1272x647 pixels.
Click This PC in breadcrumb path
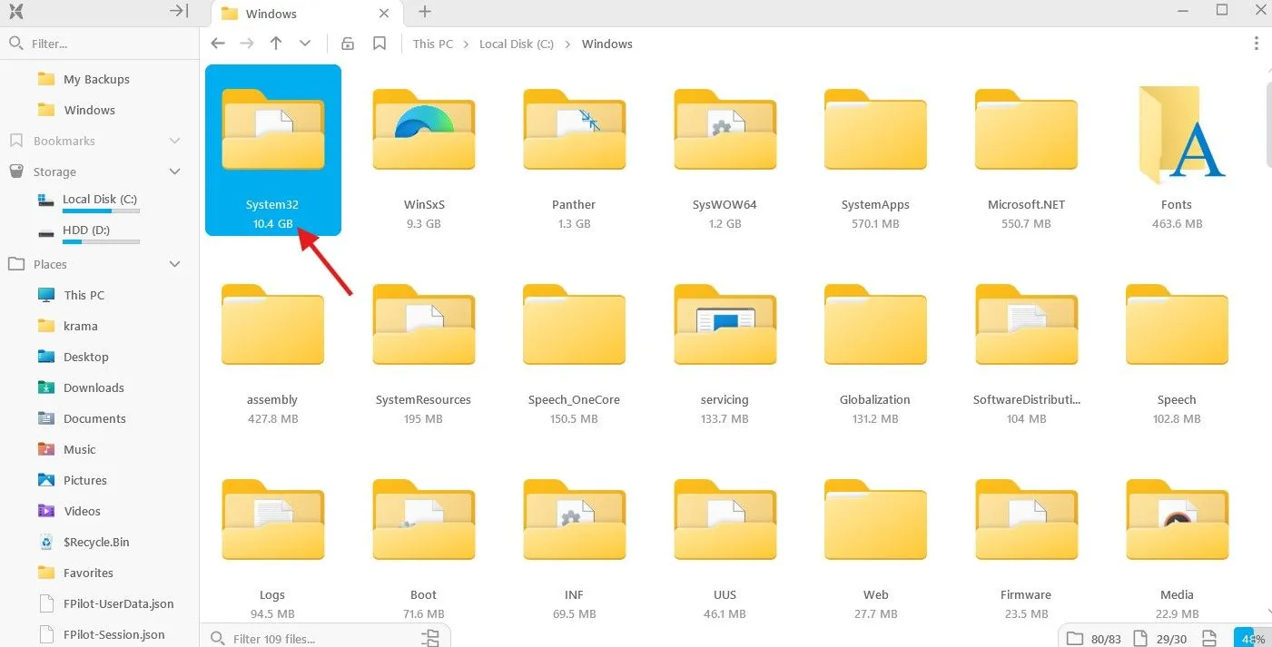point(432,44)
